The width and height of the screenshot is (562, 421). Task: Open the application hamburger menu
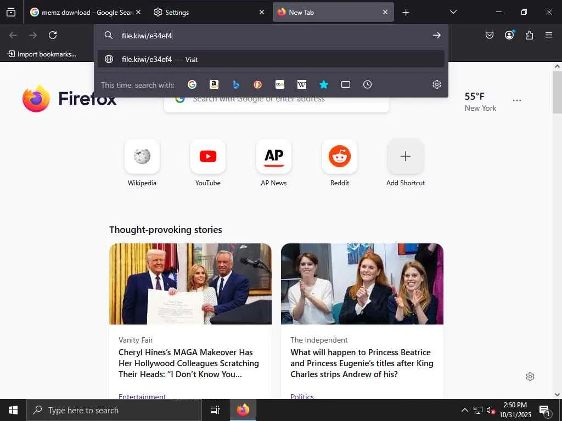click(549, 35)
